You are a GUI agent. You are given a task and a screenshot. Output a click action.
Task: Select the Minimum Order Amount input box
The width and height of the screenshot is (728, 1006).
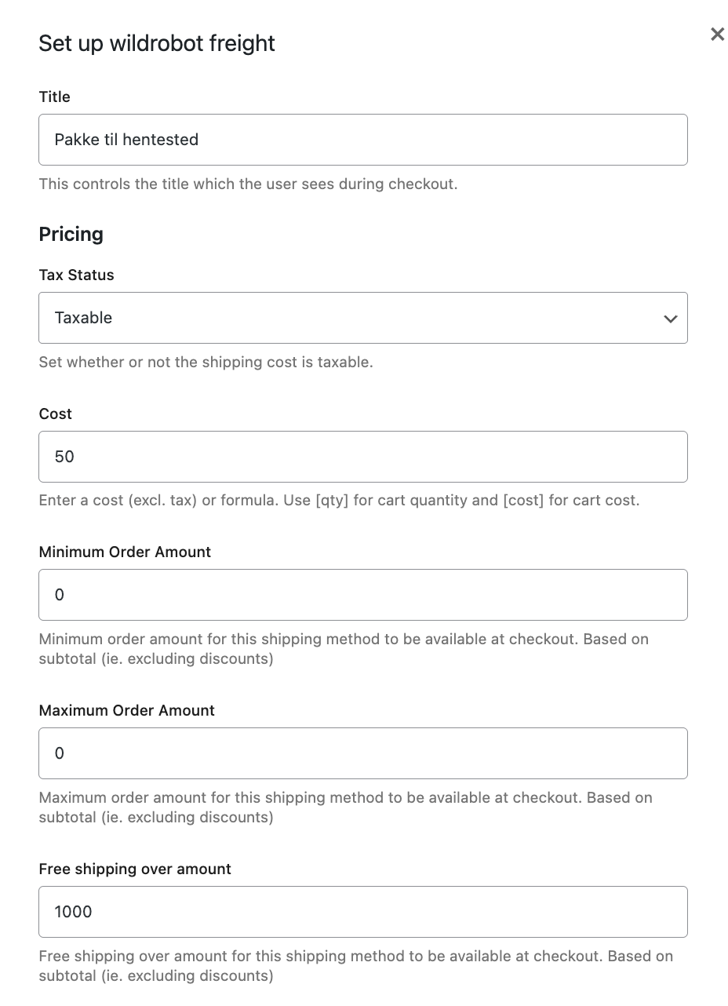click(362, 595)
